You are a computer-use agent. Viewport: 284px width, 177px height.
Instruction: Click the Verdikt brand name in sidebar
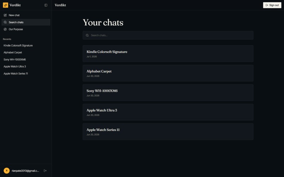pyautogui.click(x=15, y=5)
